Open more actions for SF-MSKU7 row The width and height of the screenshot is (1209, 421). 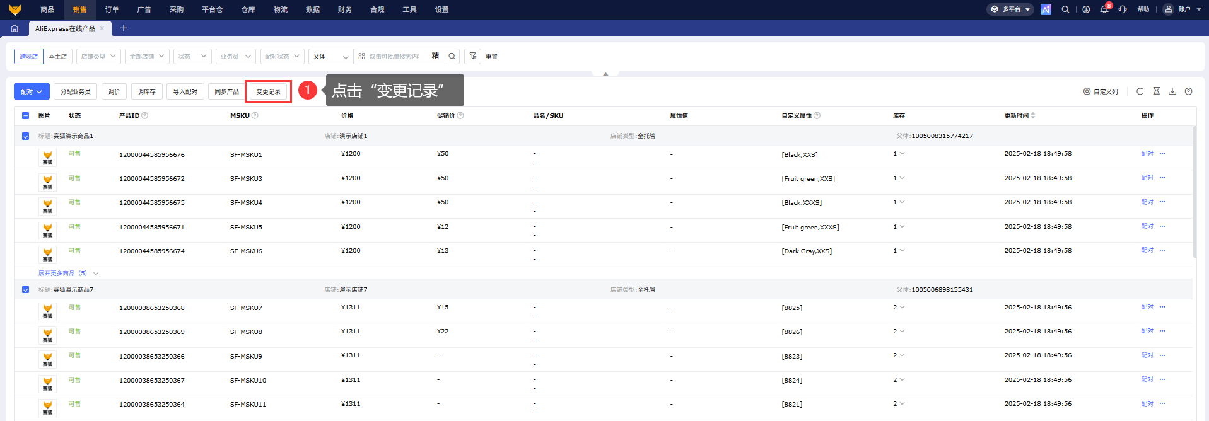pos(1162,307)
